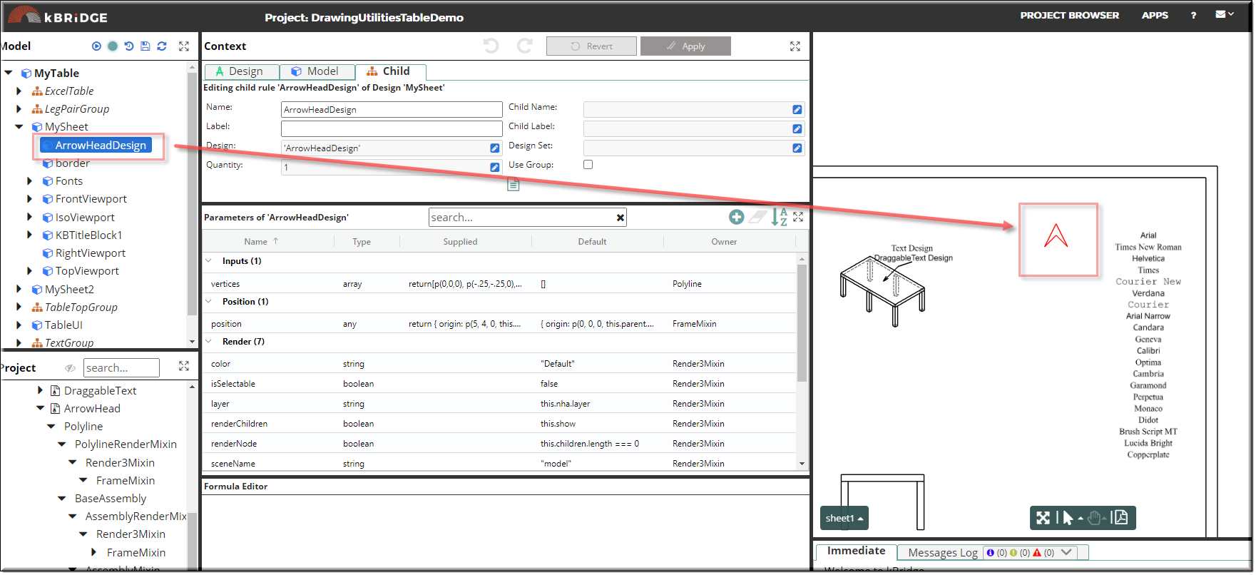The height and width of the screenshot is (575, 1256).
Task: Export drawing to PDF icon
Action: click(1121, 517)
